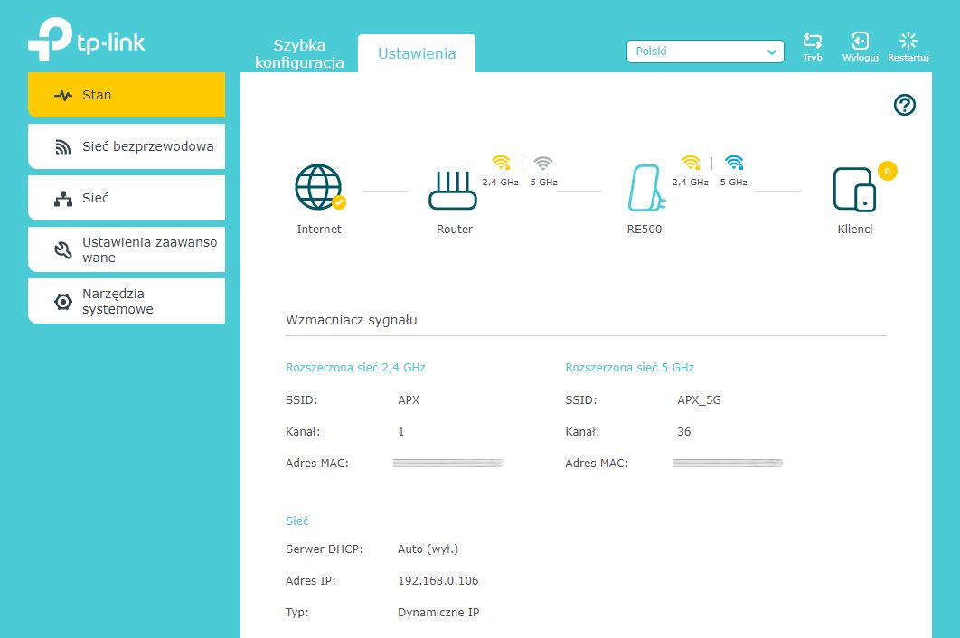960x638 pixels.
Task: Click the Sieć sidebar entry
Action: [126, 197]
